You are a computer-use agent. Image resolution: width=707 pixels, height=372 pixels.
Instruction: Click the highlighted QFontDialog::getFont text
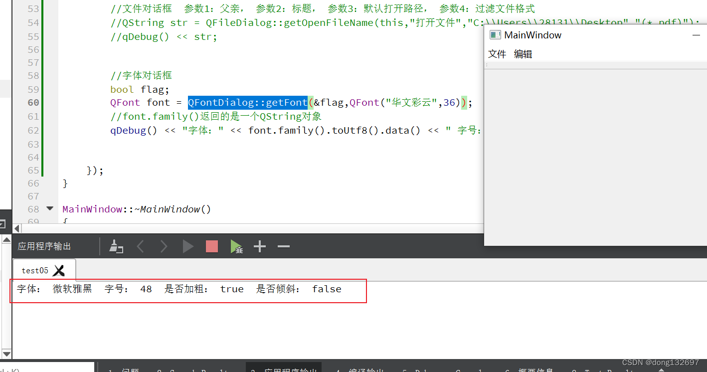pyautogui.click(x=248, y=102)
